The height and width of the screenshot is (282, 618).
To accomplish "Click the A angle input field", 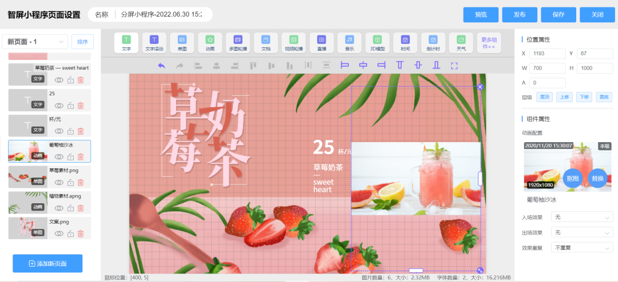I will pyautogui.click(x=548, y=83).
